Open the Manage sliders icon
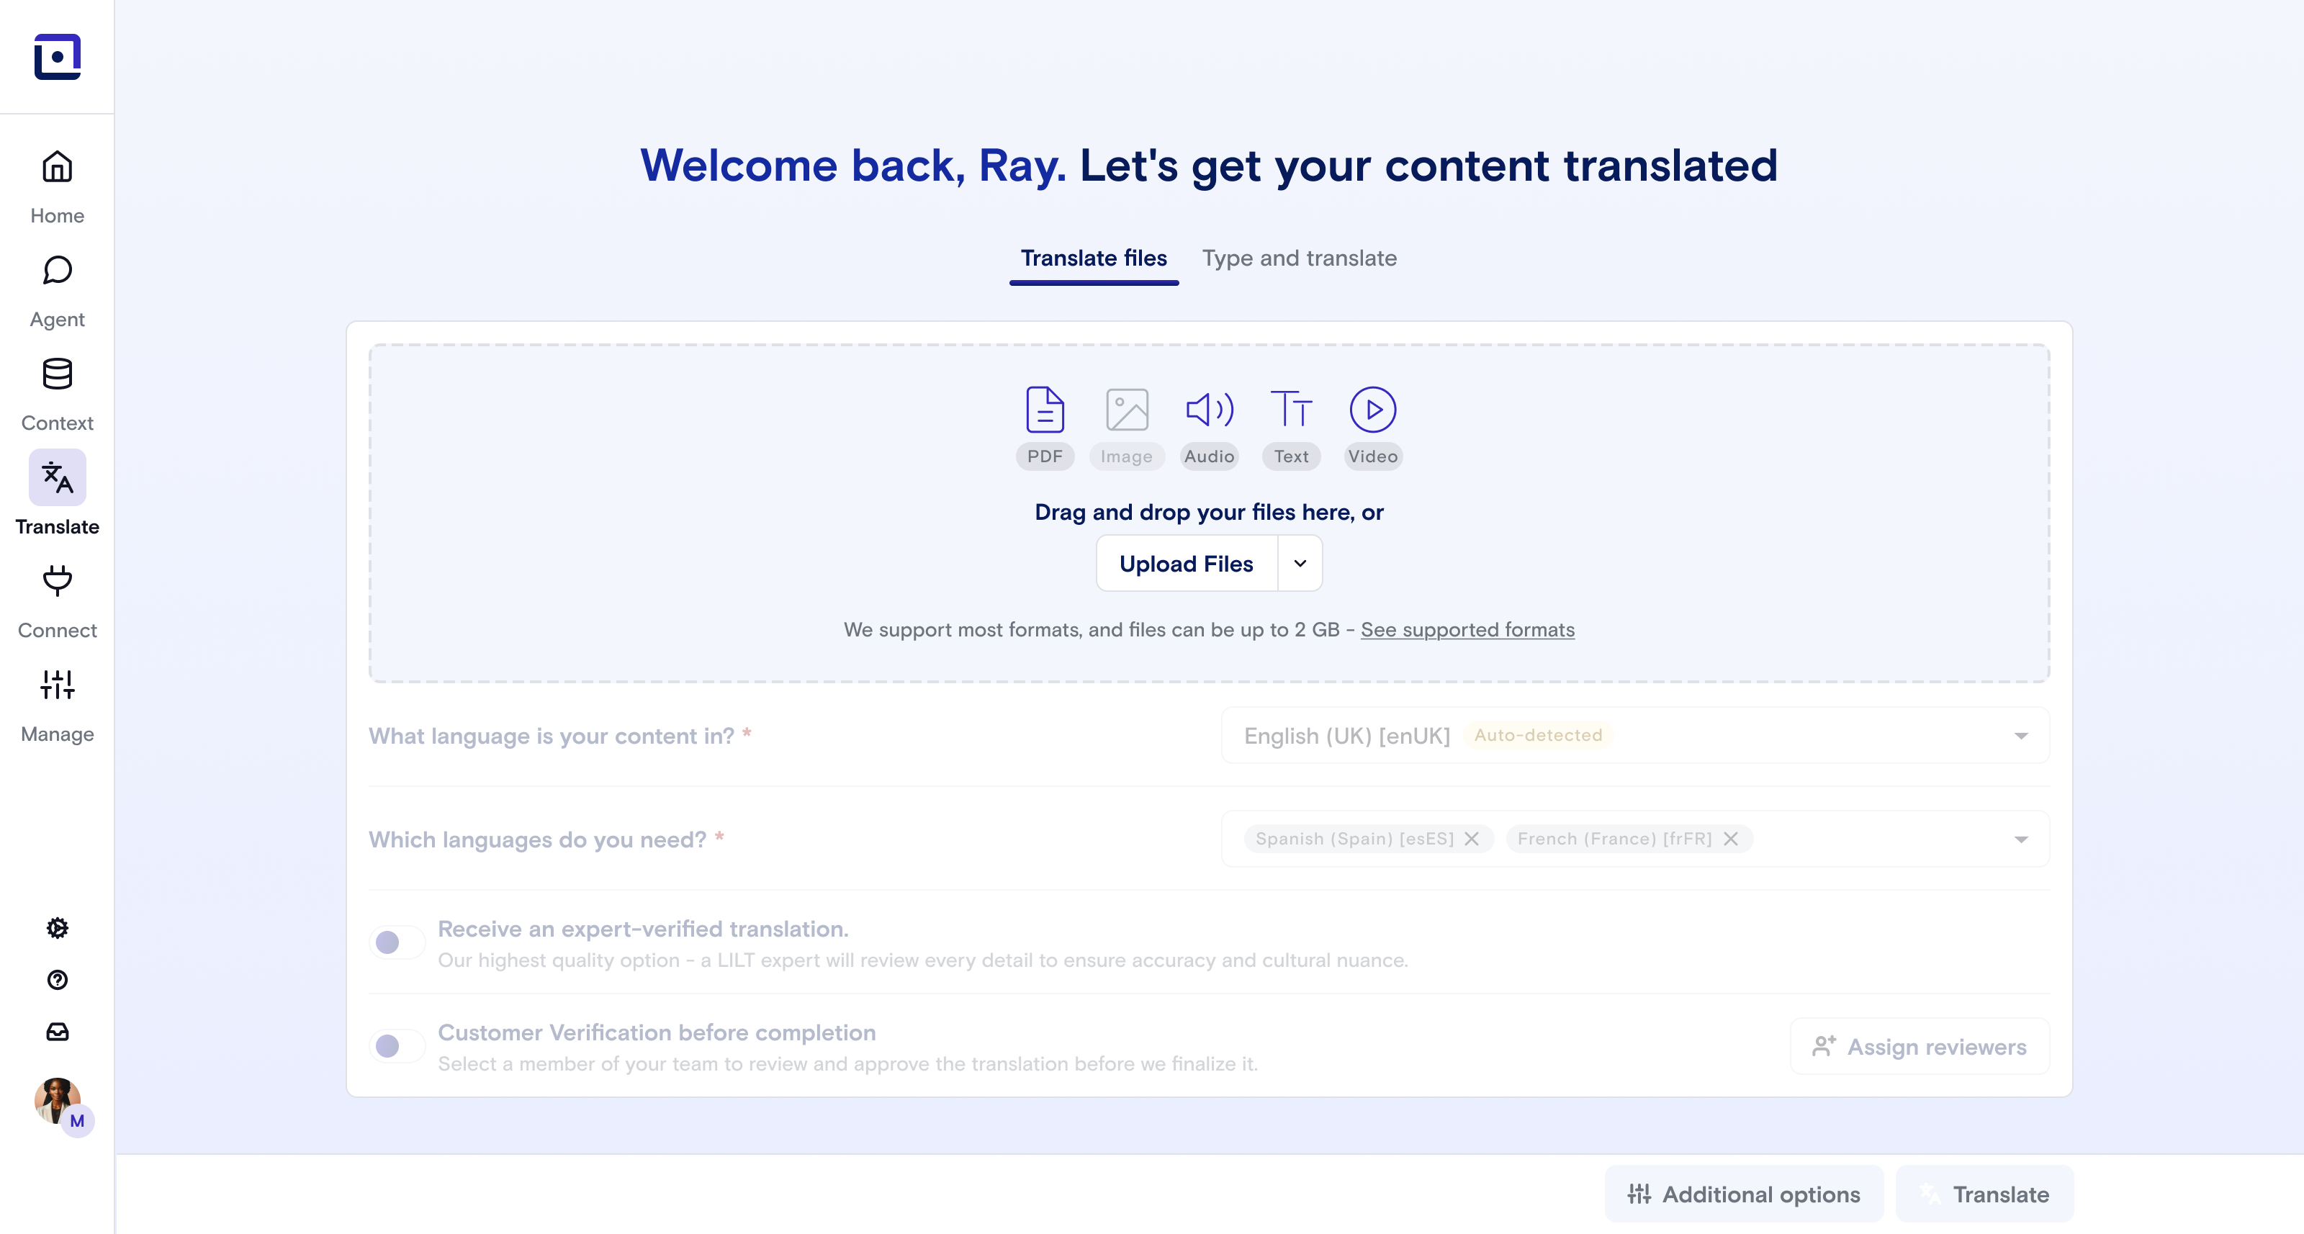The height and width of the screenshot is (1234, 2304). click(58, 686)
